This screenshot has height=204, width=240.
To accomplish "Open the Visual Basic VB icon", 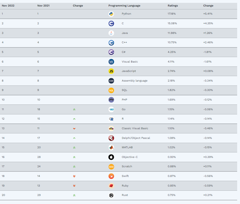I will point(111,62).
